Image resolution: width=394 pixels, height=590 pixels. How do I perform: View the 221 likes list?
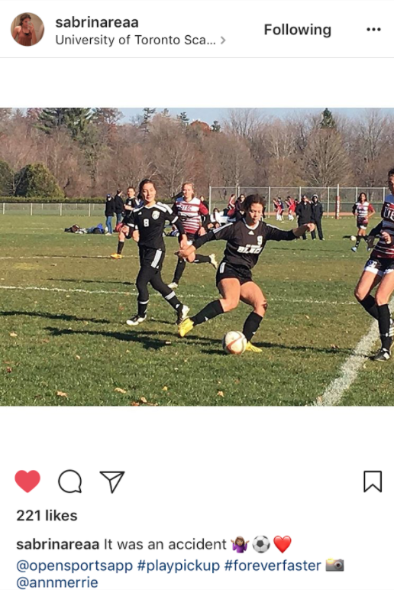(47, 516)
